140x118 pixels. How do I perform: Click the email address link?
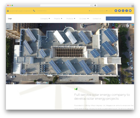click(x=21, y=11)
